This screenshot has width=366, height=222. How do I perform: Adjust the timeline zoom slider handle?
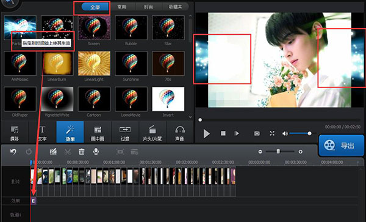pyautogui.click(x=278, y=152)
